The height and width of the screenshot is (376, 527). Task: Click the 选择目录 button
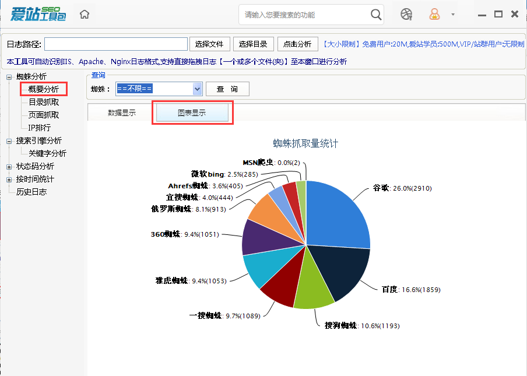[252, 44]
